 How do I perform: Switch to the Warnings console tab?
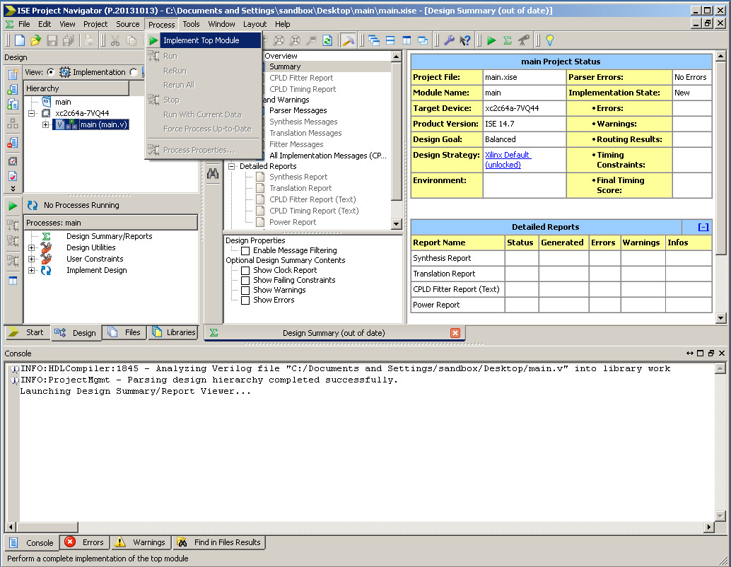pos(140,542)
